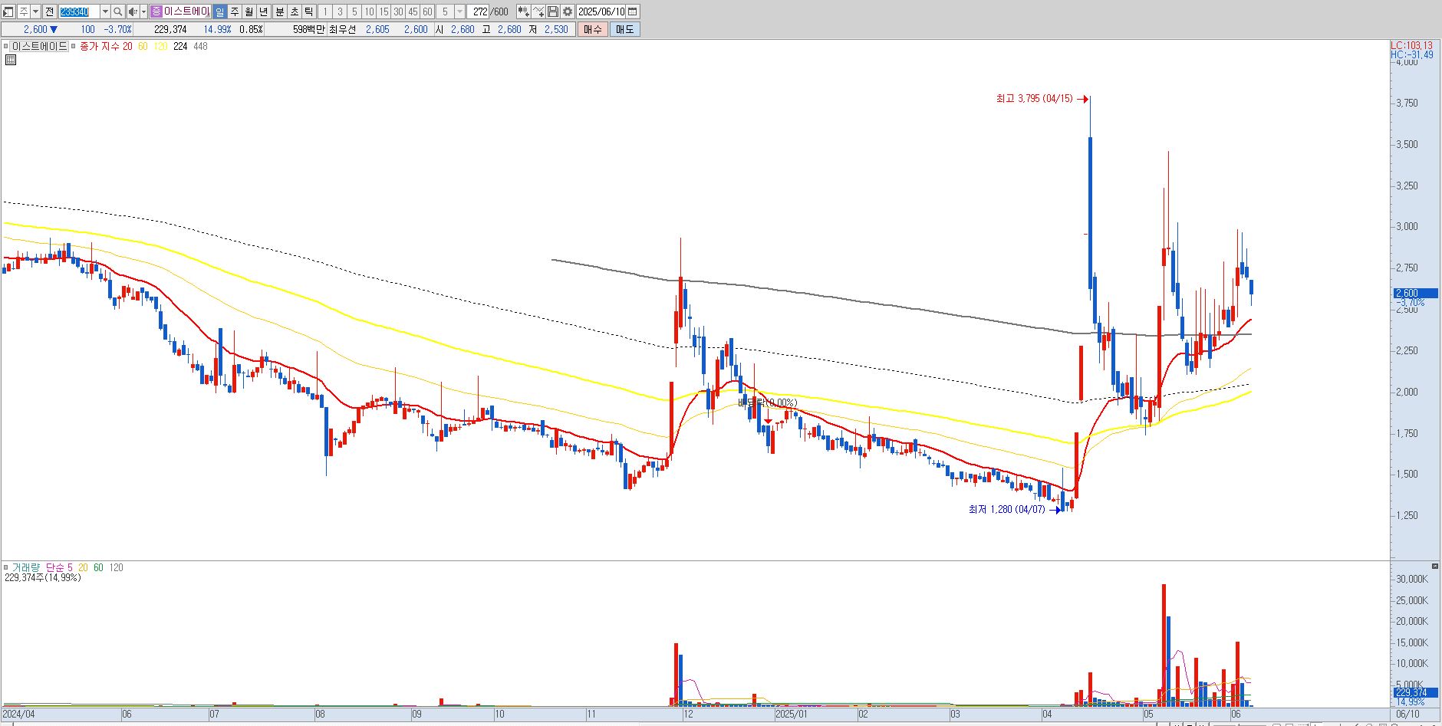Click the 매수 buy button
The width and height of the screenshot is (1442, 726).
coord(593,29)
